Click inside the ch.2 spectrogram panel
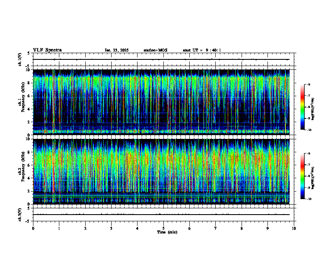 161,172
